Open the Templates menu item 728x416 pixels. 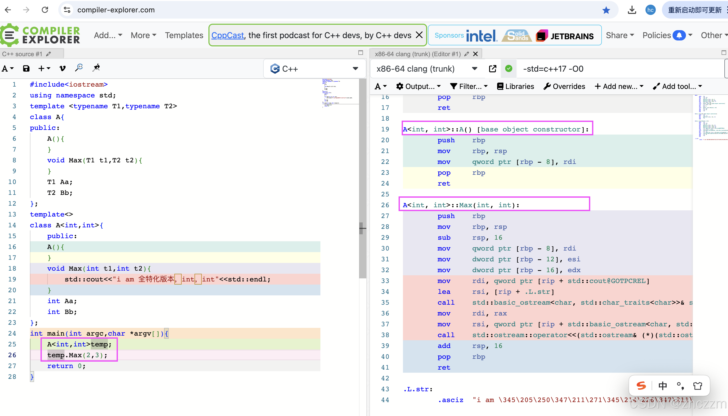point(184,35)
